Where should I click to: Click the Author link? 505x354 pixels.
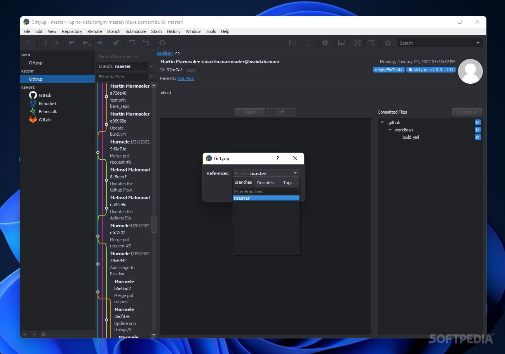point(165,53)
